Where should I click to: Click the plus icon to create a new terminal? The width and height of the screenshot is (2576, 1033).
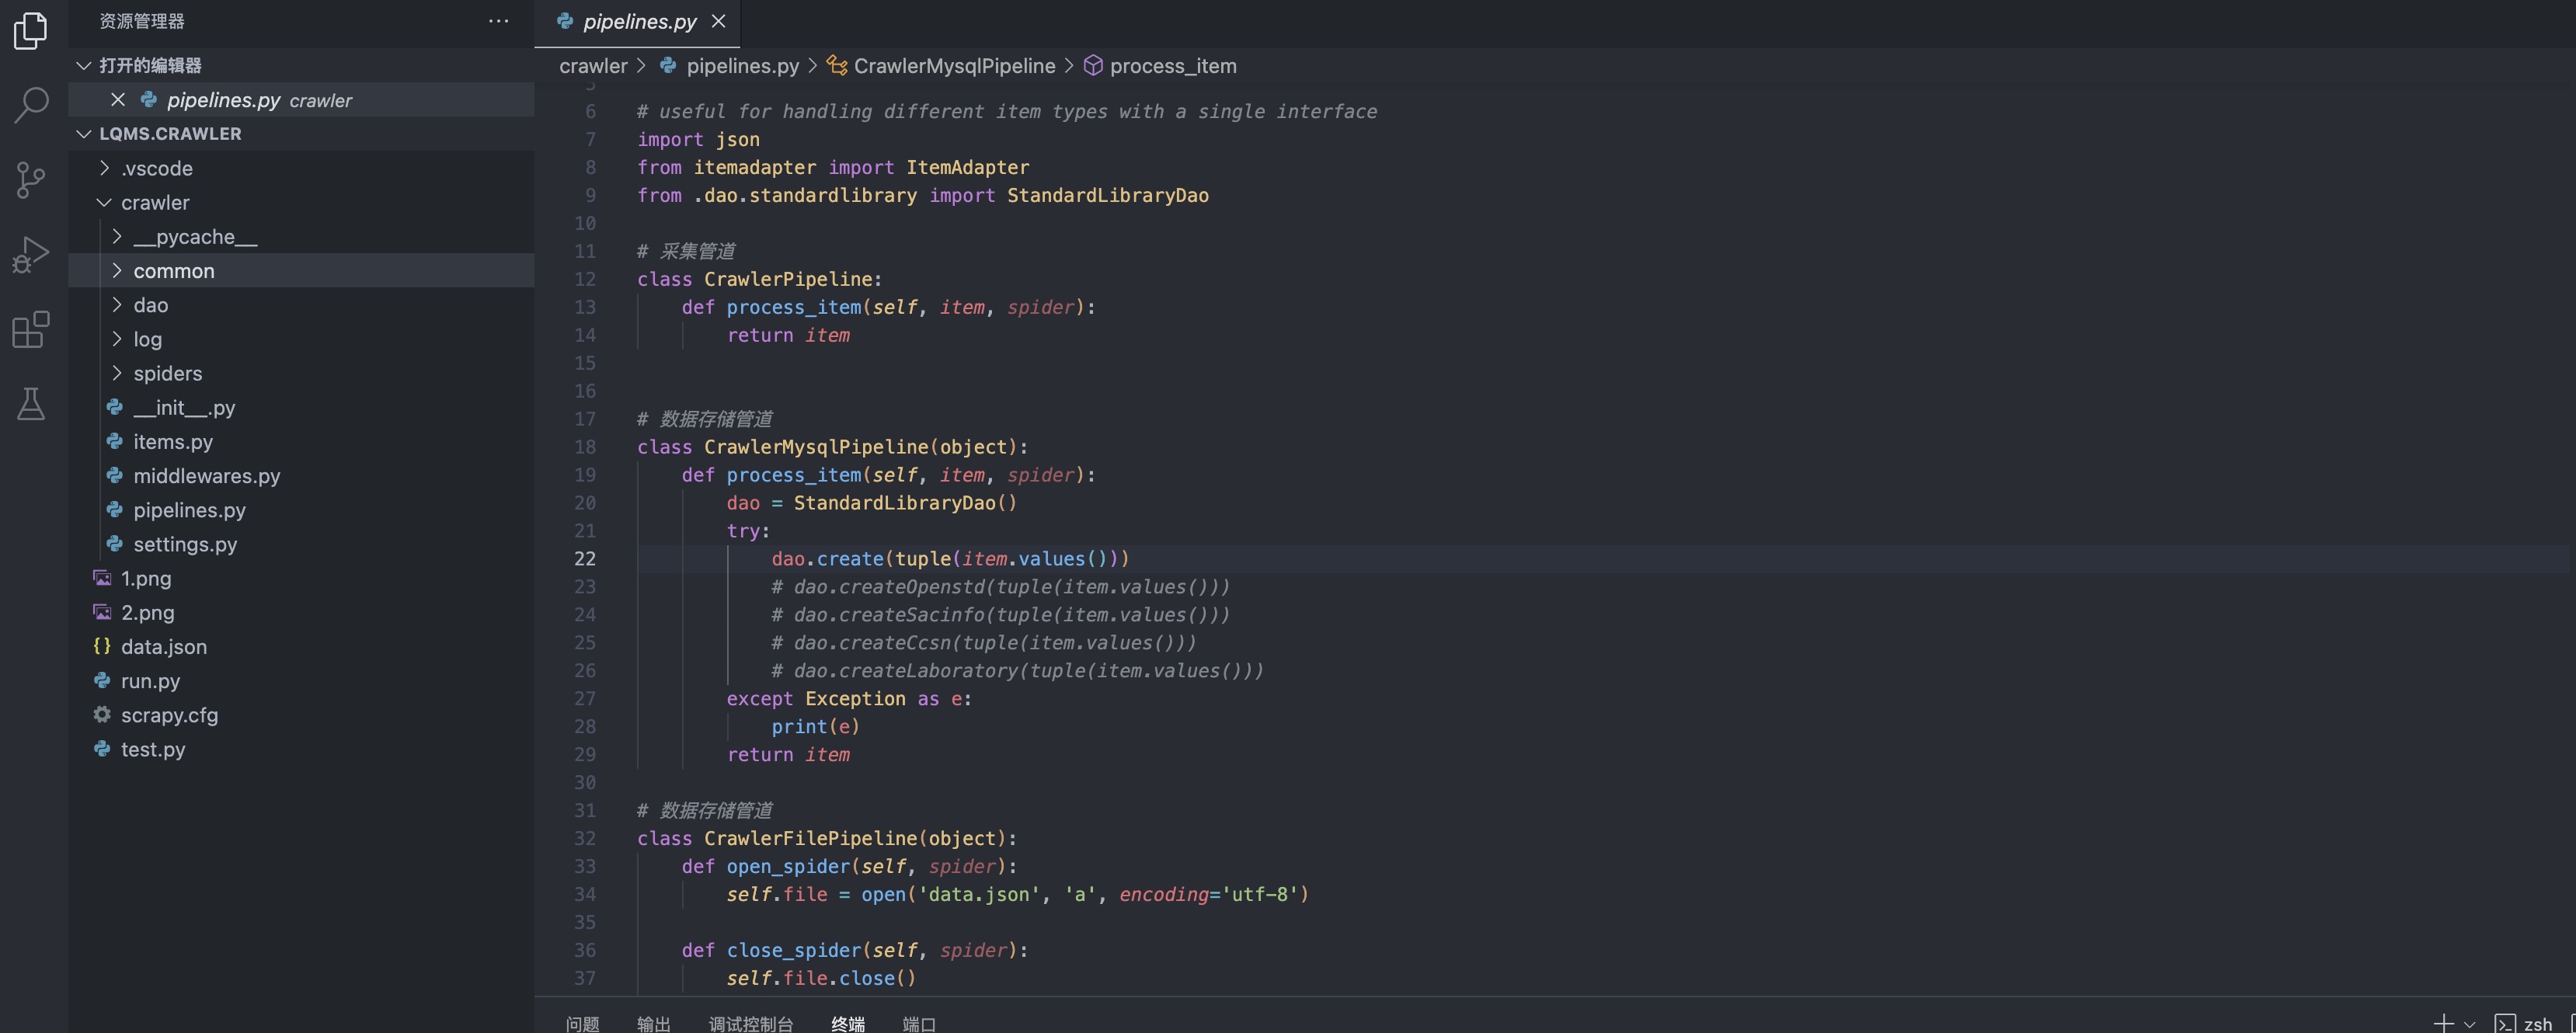[x=2444, y=1023]
